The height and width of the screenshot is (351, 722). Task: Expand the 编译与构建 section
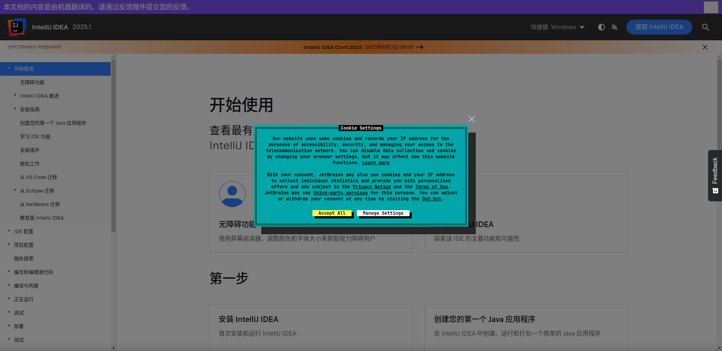click(9, 285)
